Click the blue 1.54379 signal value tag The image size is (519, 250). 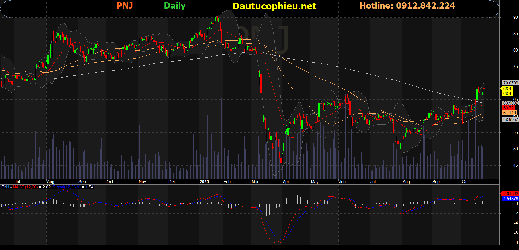click(x=510, y=199)
